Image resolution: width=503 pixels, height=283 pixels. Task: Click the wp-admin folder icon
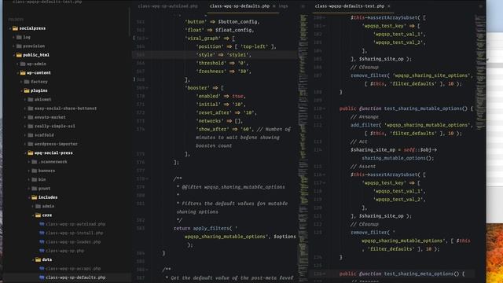click(23, 64)
